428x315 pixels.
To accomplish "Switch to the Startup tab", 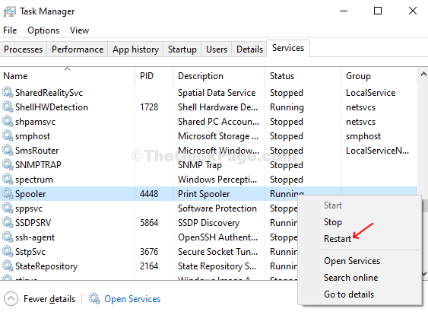I will click(182, 49).
